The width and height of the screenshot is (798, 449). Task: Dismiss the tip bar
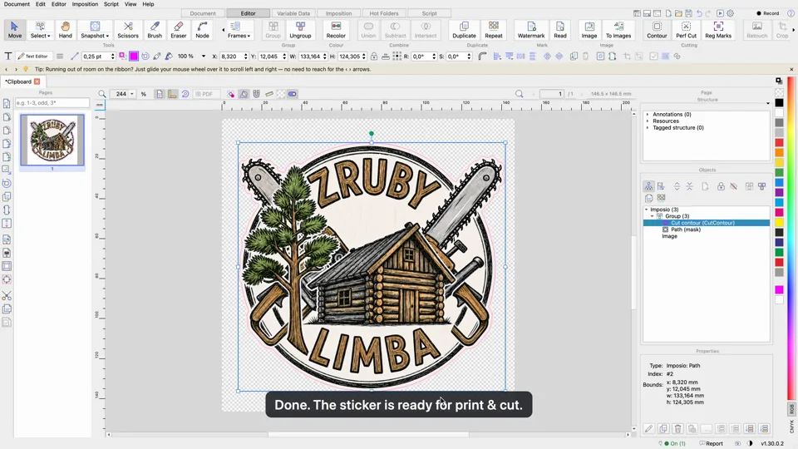791,69
